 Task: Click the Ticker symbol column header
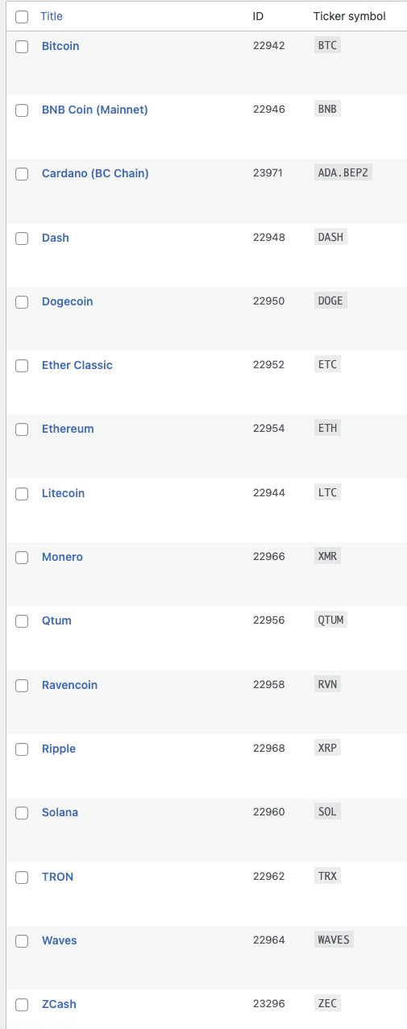[350, 16]
